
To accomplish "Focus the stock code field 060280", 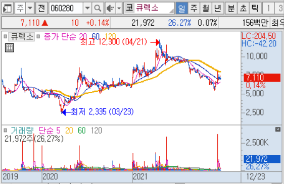I will pyautogui.click(x=66, y=8).
